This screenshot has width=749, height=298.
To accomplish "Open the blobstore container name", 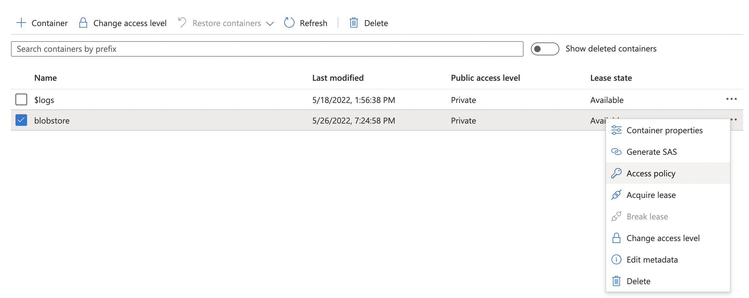I will [52, 121].
